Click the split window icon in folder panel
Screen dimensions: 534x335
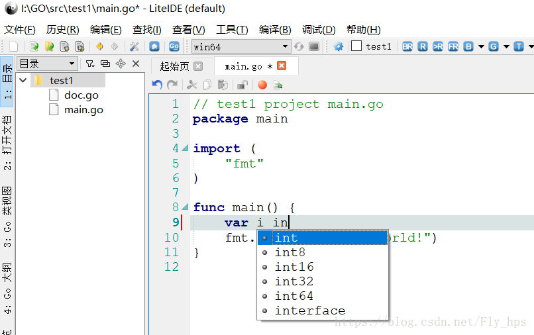tap(105, 64)
